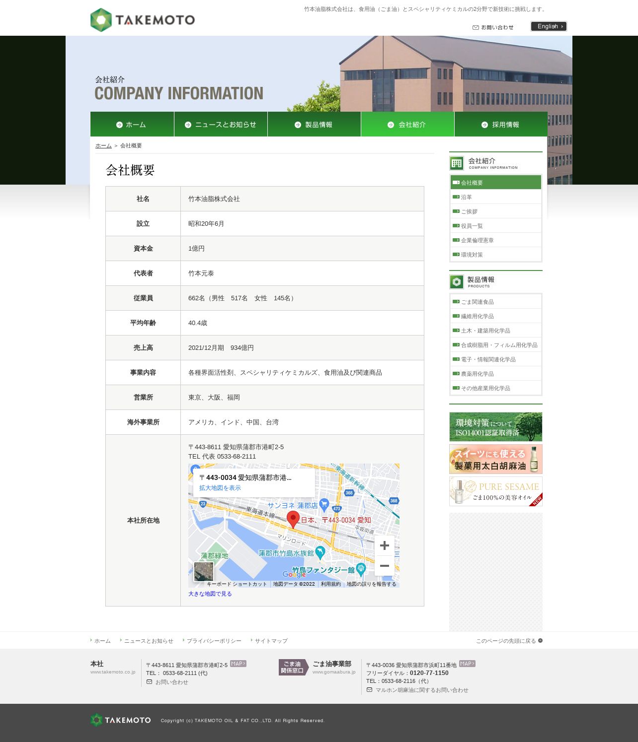Click the 蒲郡市竹島水族館 marker icon
Image resolution: width=638 pixels, height=742 pixels.
pos(320,552)
